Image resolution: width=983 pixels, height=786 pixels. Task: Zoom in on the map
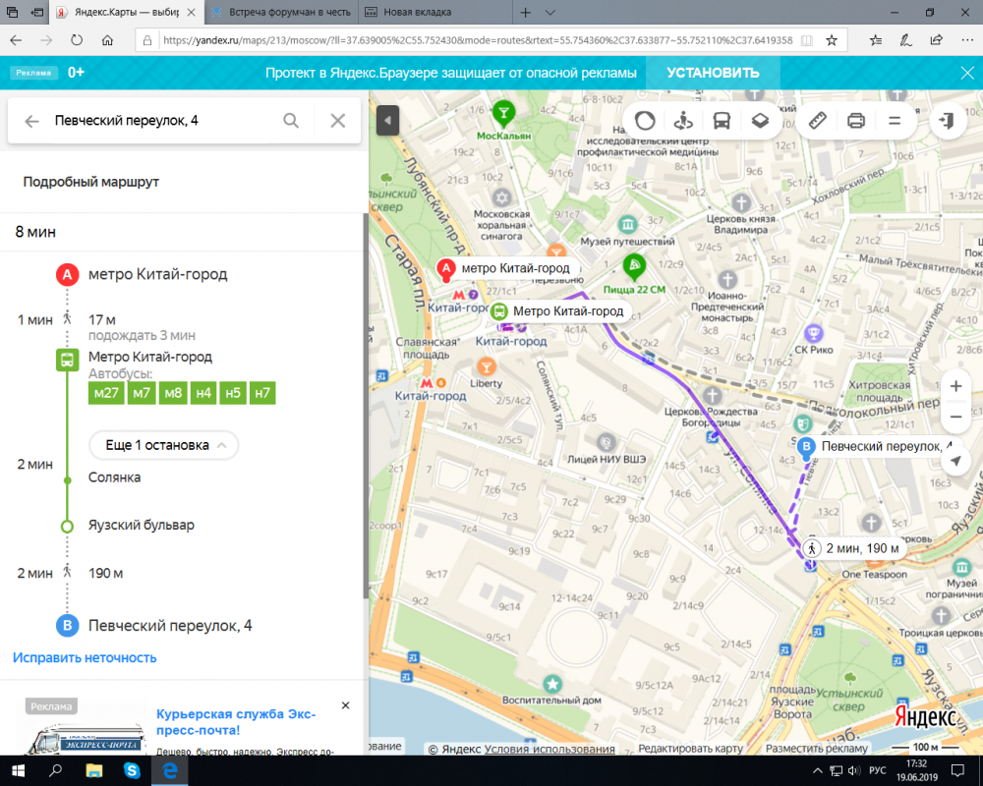tap(955, 386)
